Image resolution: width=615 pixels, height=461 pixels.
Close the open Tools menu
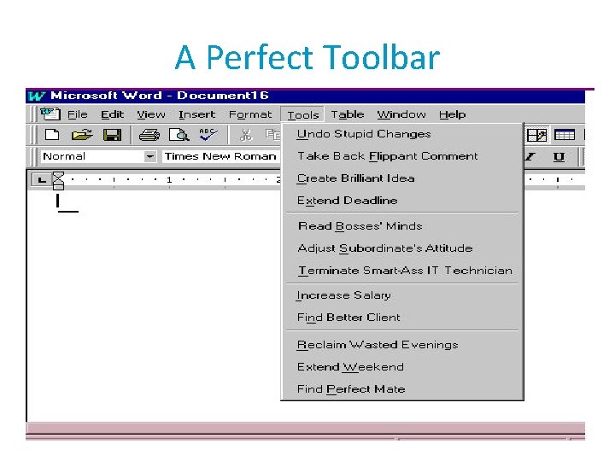(x=302, y=115)
